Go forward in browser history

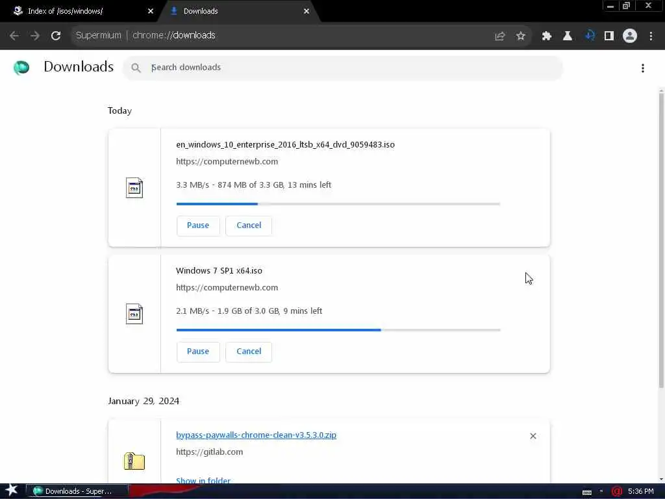pyautogui.click(x=35, y=36)
